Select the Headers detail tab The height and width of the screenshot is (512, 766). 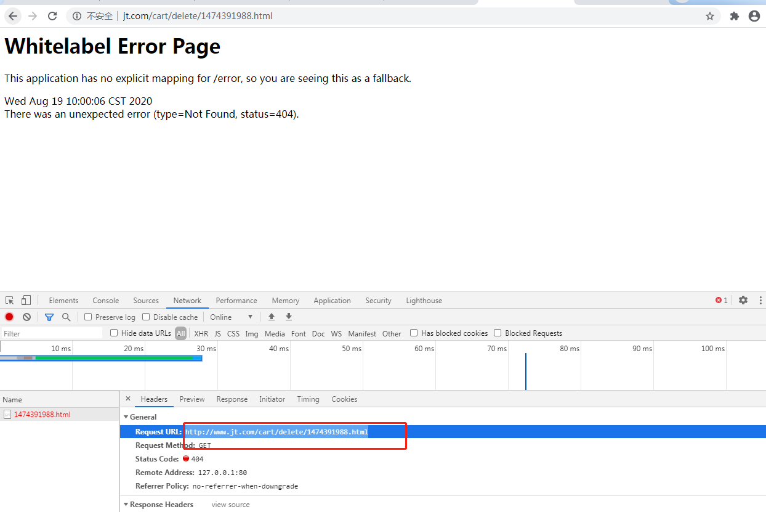click(x=154, y=399)
